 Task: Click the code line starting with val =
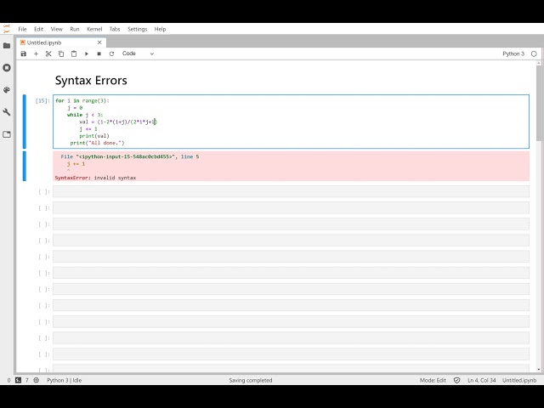click(x=118, y=122)
